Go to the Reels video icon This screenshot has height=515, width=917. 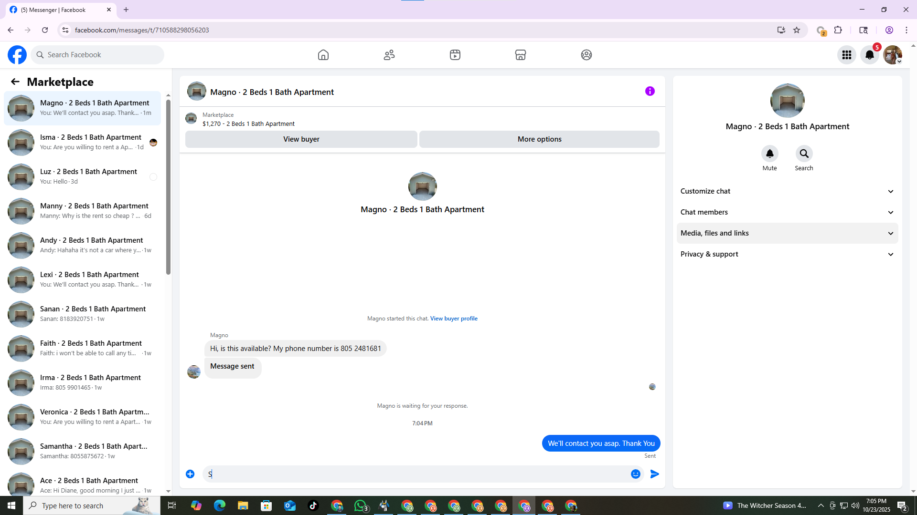pos(455,55)
